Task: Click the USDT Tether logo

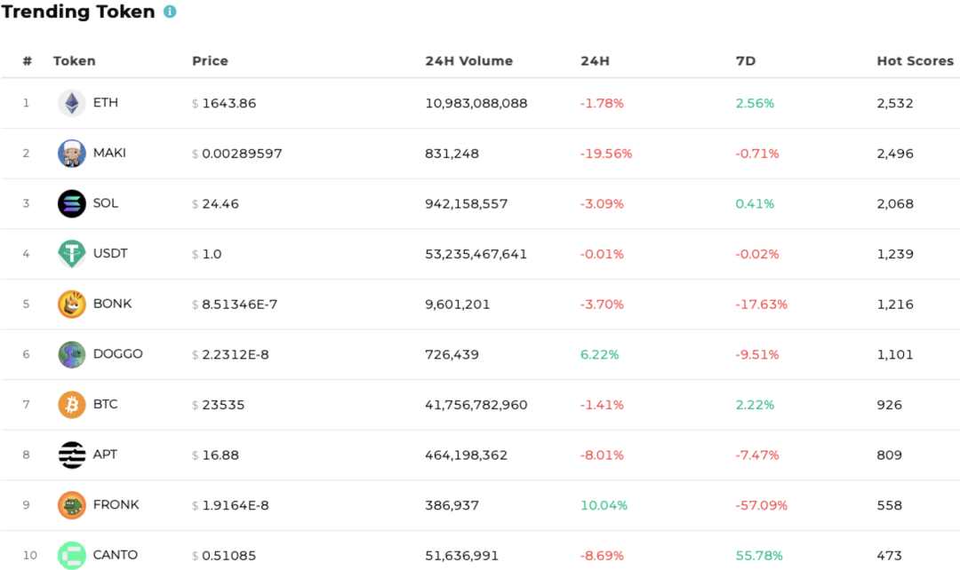Action: coord(72,254)
